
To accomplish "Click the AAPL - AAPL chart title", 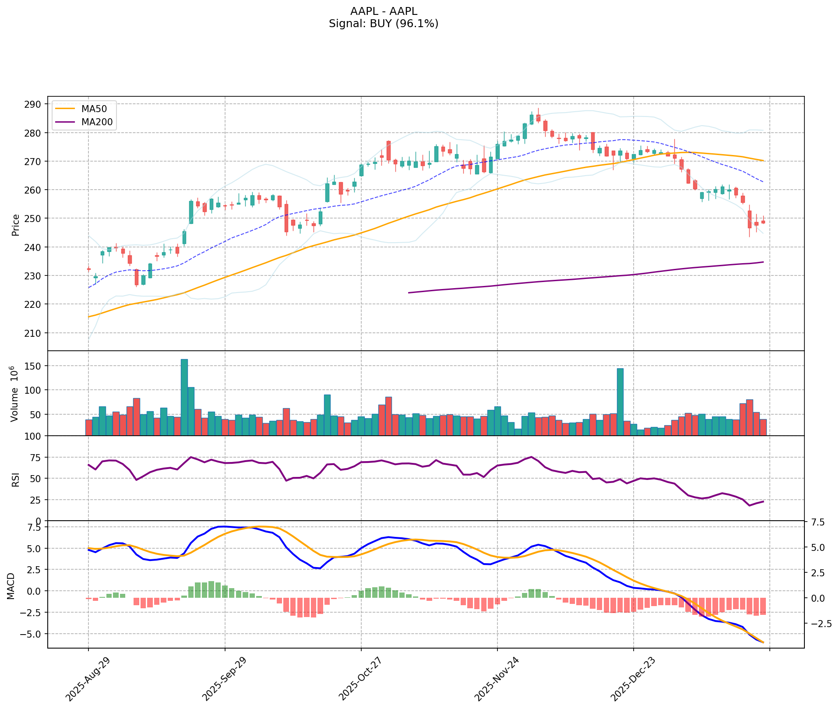I will click(384, 11).
